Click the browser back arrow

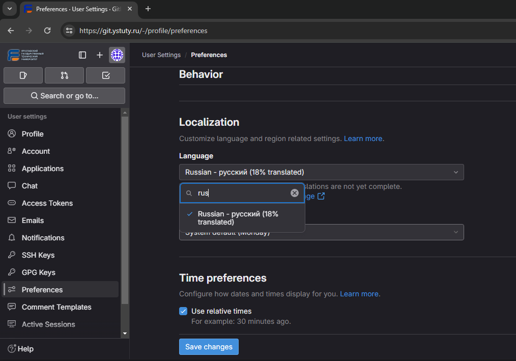click(11, 31)
